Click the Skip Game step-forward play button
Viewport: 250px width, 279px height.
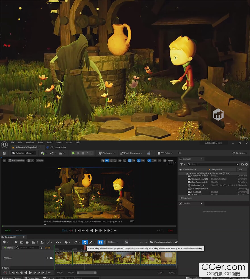point(78,153)
